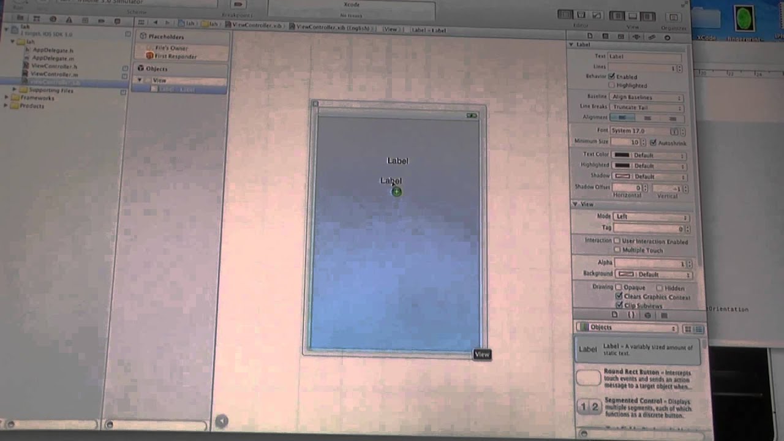784x441 pixels.
Task: Switch to the Assistant editor
Action: [x=581, y=15]
